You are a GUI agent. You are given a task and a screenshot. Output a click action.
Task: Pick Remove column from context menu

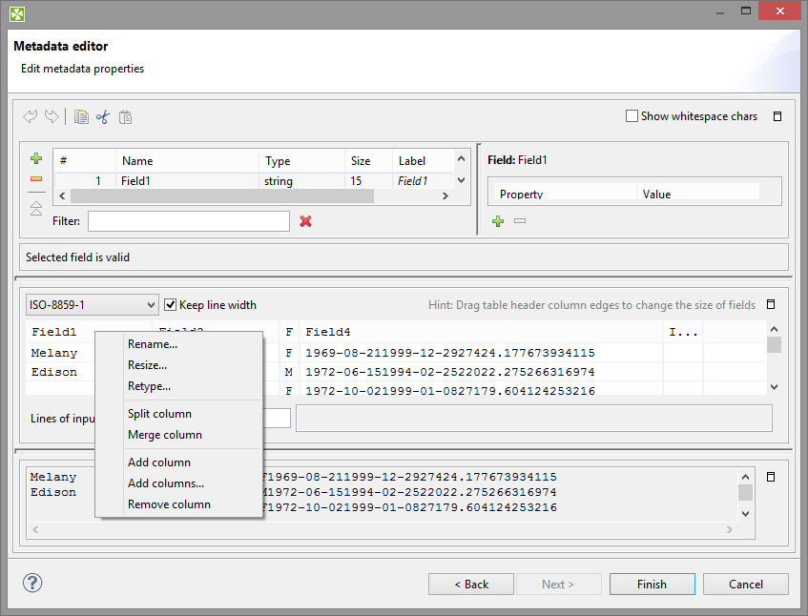click(x=169, y=504)
